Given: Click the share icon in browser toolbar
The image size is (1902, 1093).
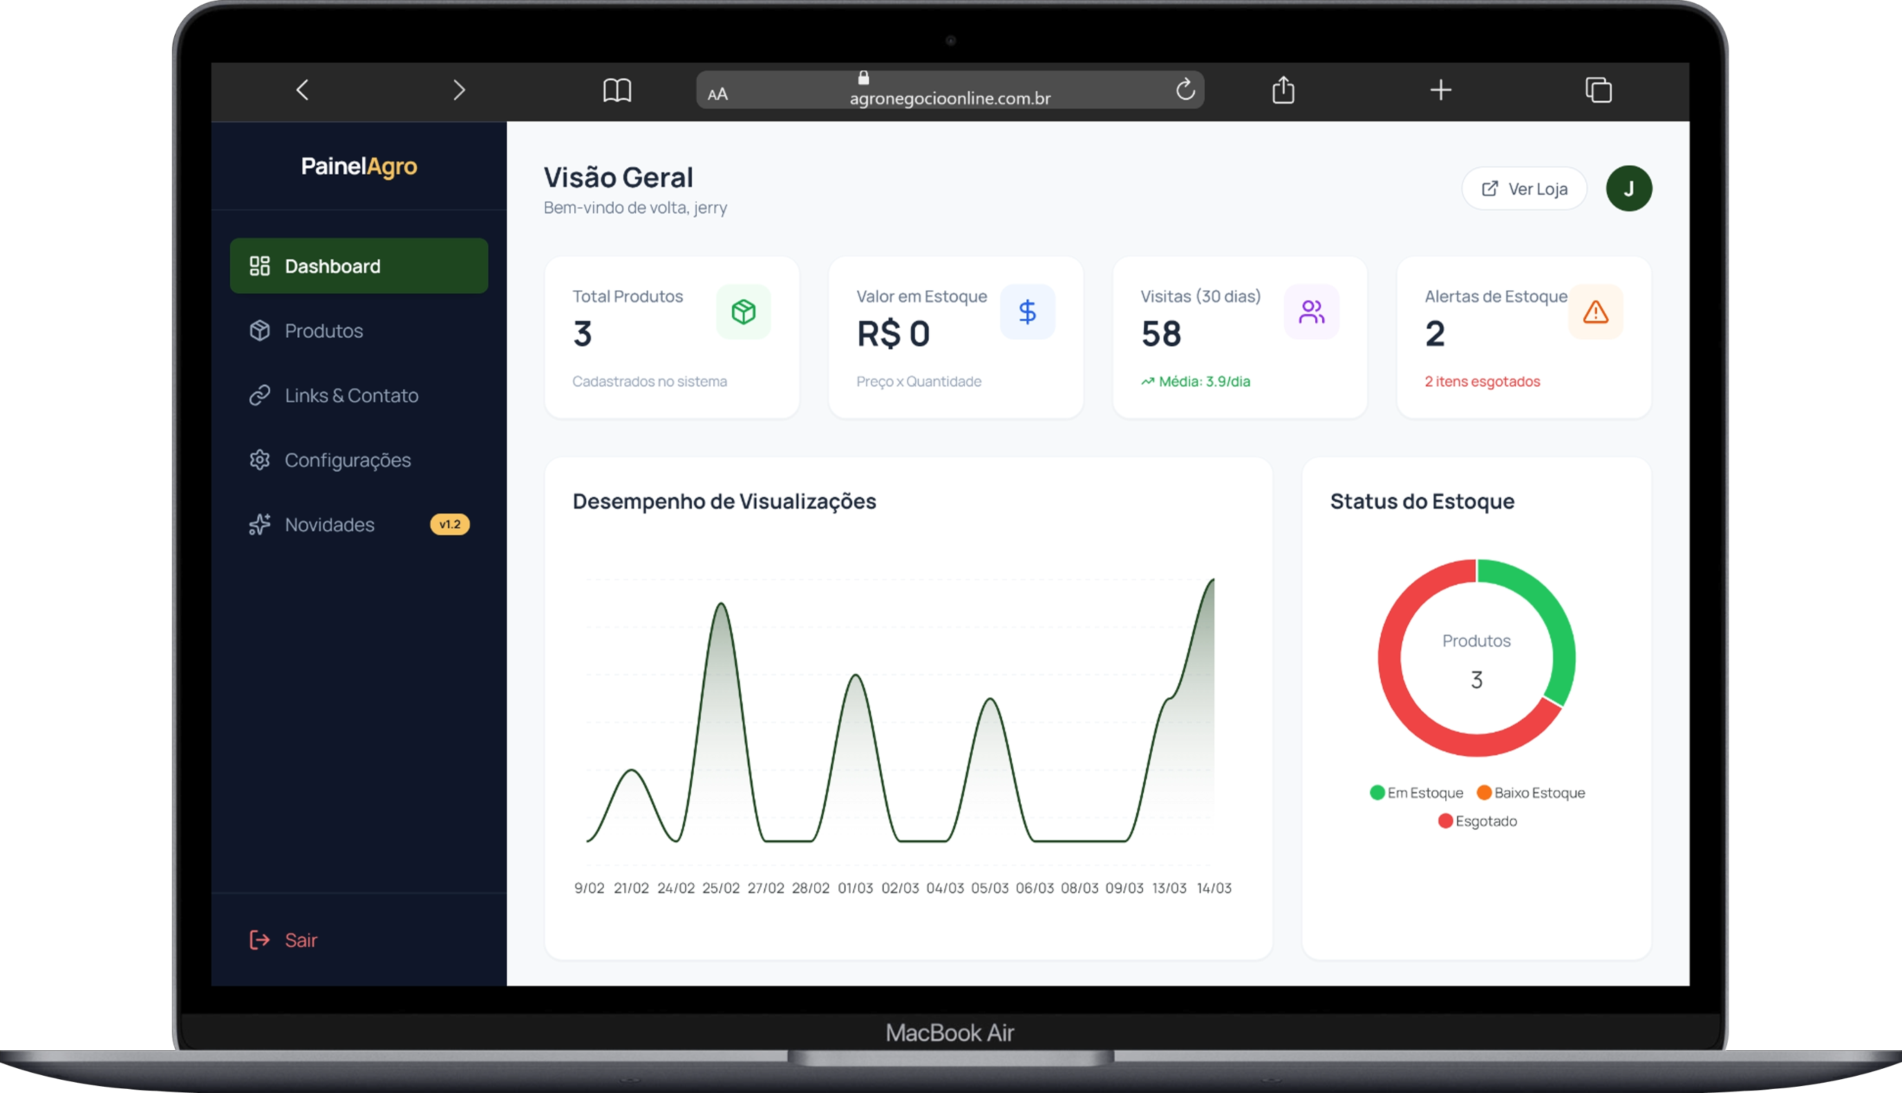Looking at the screenshot, I should point(1283,90).
